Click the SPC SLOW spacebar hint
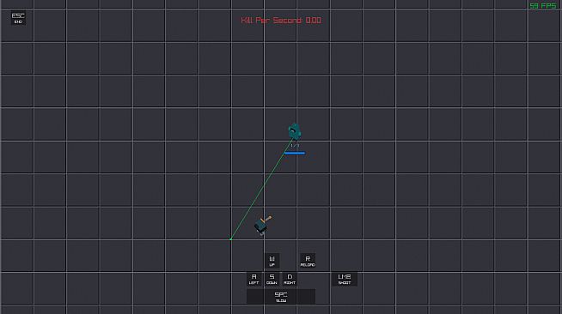The height and width of the screenshot is (314, 562). (x=281, y=297)
